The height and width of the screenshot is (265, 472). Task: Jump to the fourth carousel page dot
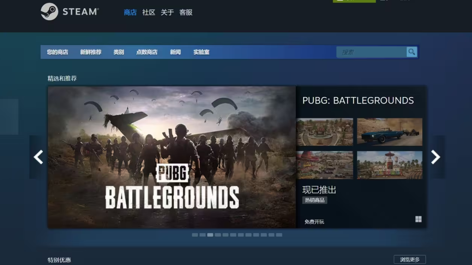tap(218, 235)
